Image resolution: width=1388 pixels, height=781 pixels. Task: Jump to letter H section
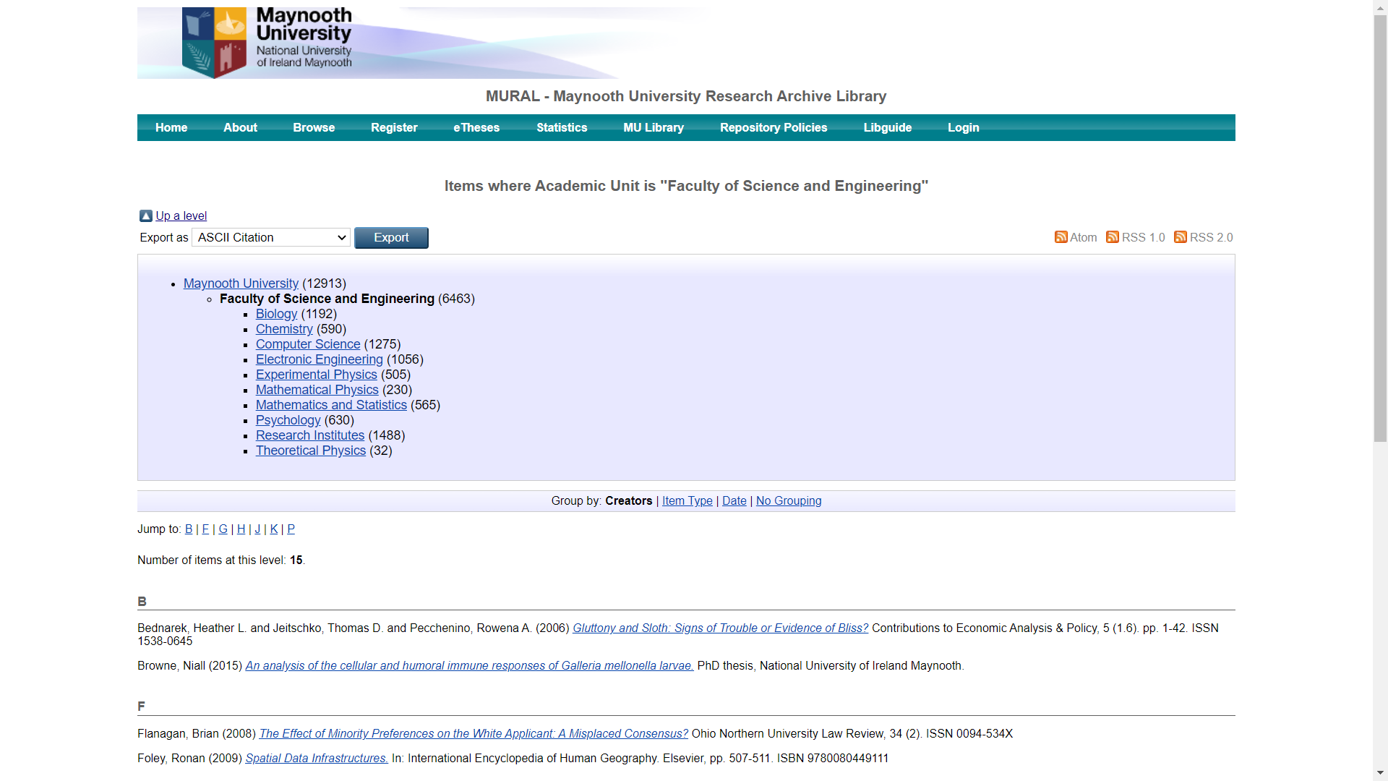pos(241,529)
